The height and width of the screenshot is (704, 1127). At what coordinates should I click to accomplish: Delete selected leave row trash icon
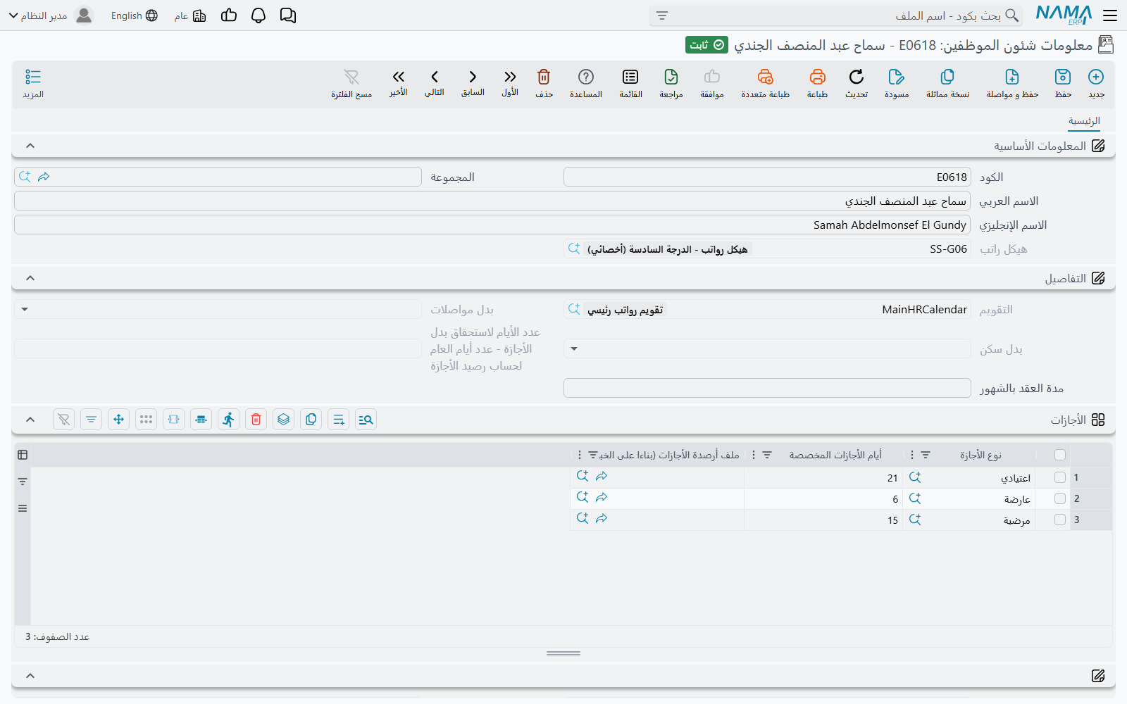point(256,420)
